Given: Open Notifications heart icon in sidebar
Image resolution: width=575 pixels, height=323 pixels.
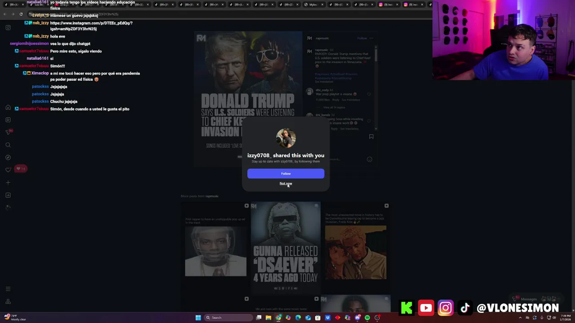Looking at the screenshot, I should pos(8,170).
